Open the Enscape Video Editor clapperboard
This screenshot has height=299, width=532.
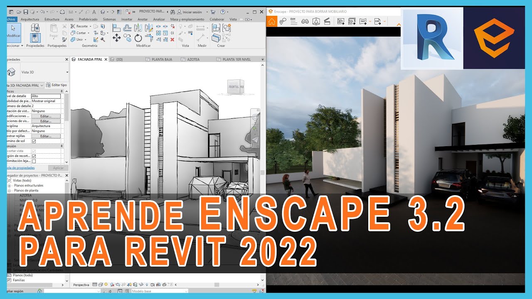(327, 22)
